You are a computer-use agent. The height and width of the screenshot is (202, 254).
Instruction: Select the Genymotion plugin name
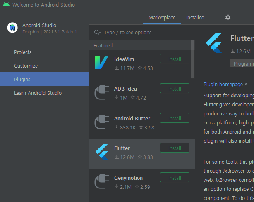(129, 178)
